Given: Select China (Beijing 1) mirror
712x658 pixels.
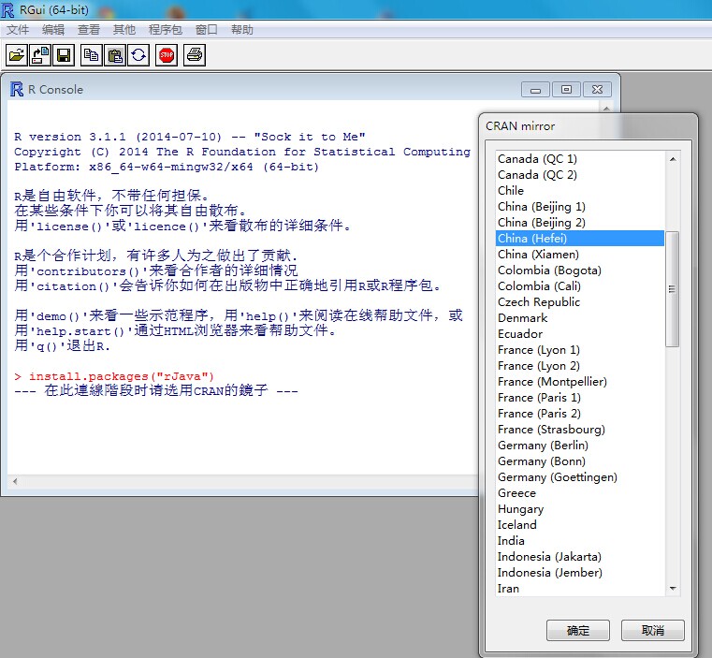Looking at the screenshot, I should [x=580, y=207].
